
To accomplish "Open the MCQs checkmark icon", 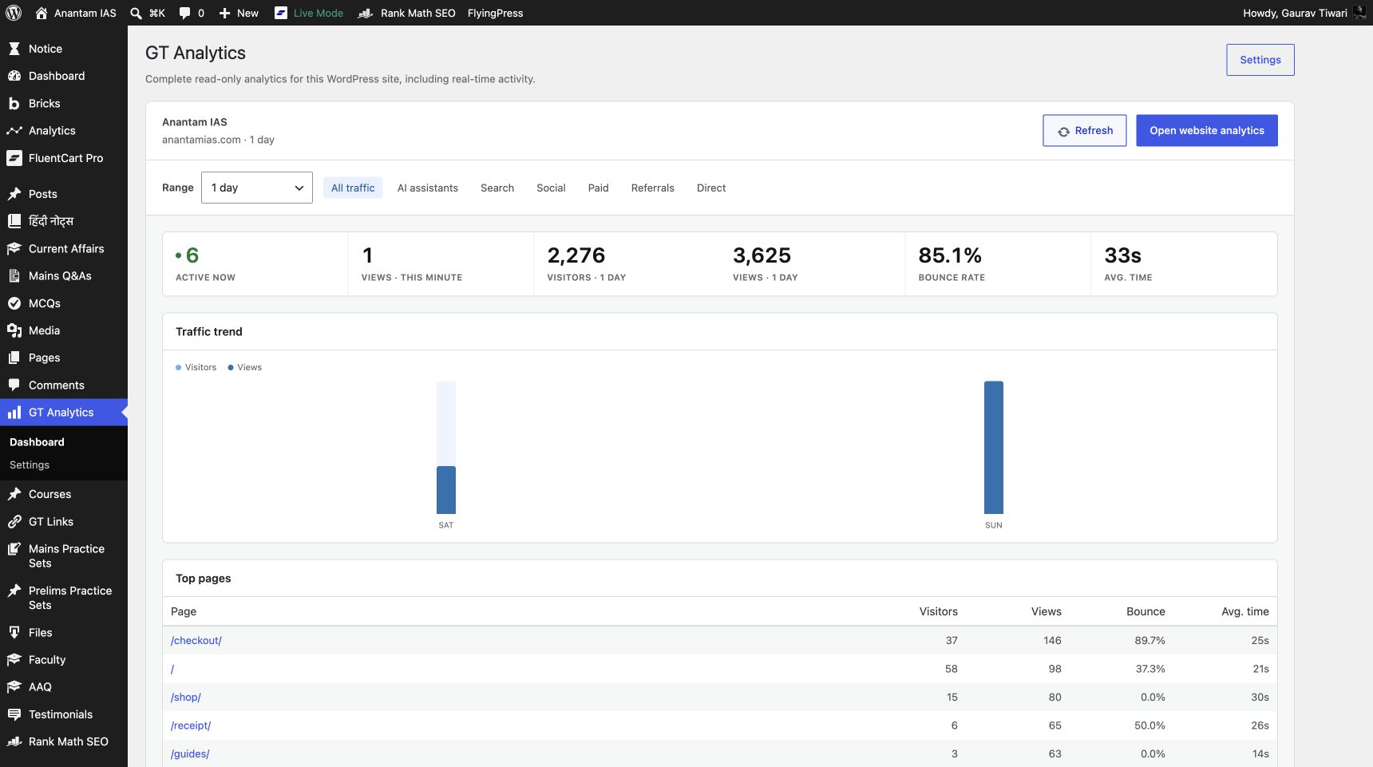I will (14, 303).
